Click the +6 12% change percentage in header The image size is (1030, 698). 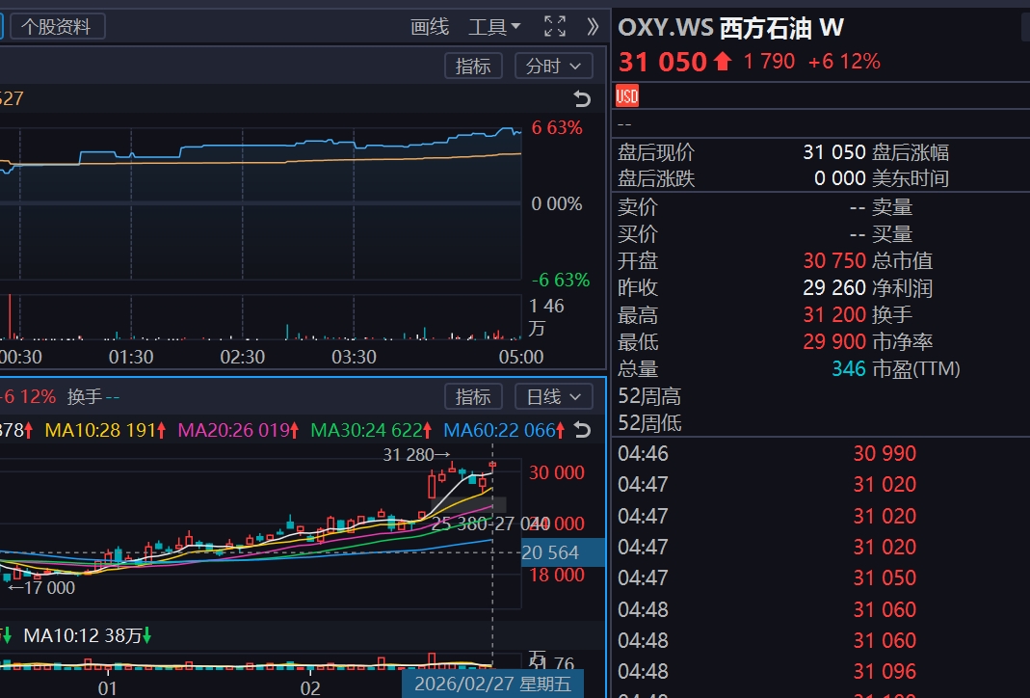[x=844, y=62]
